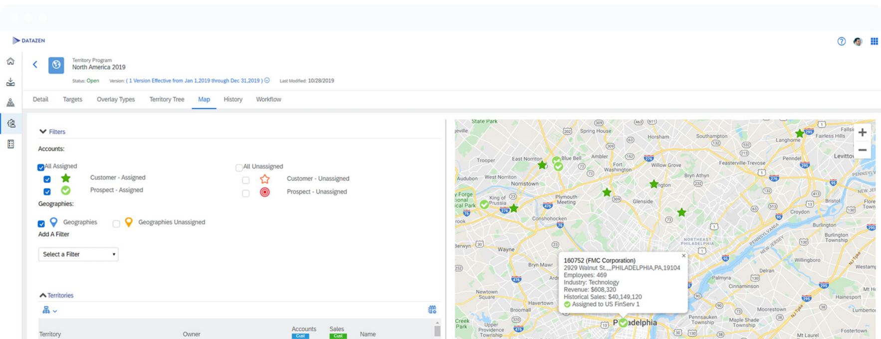Open the download/import icon in sidebar

pos(10,82)
